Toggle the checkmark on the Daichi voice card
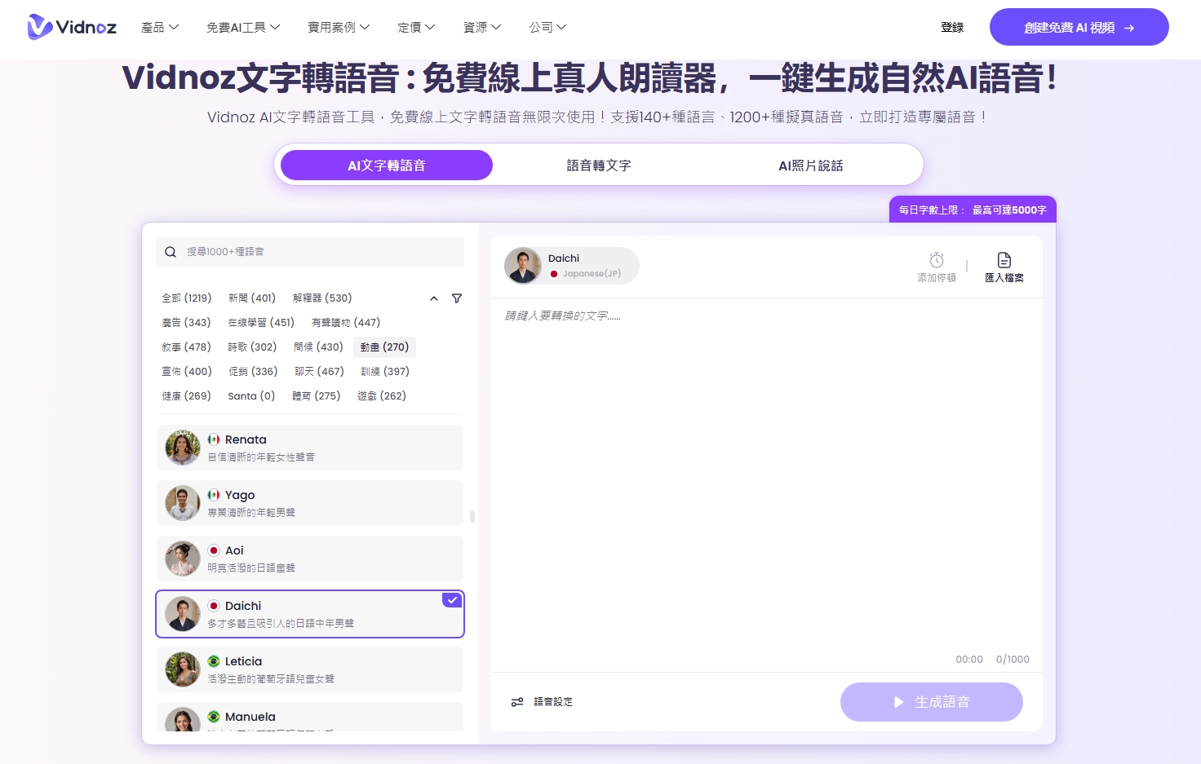The height and width of the screenshot is (764, 1201). pyautogui.click(x=452, y=600)
